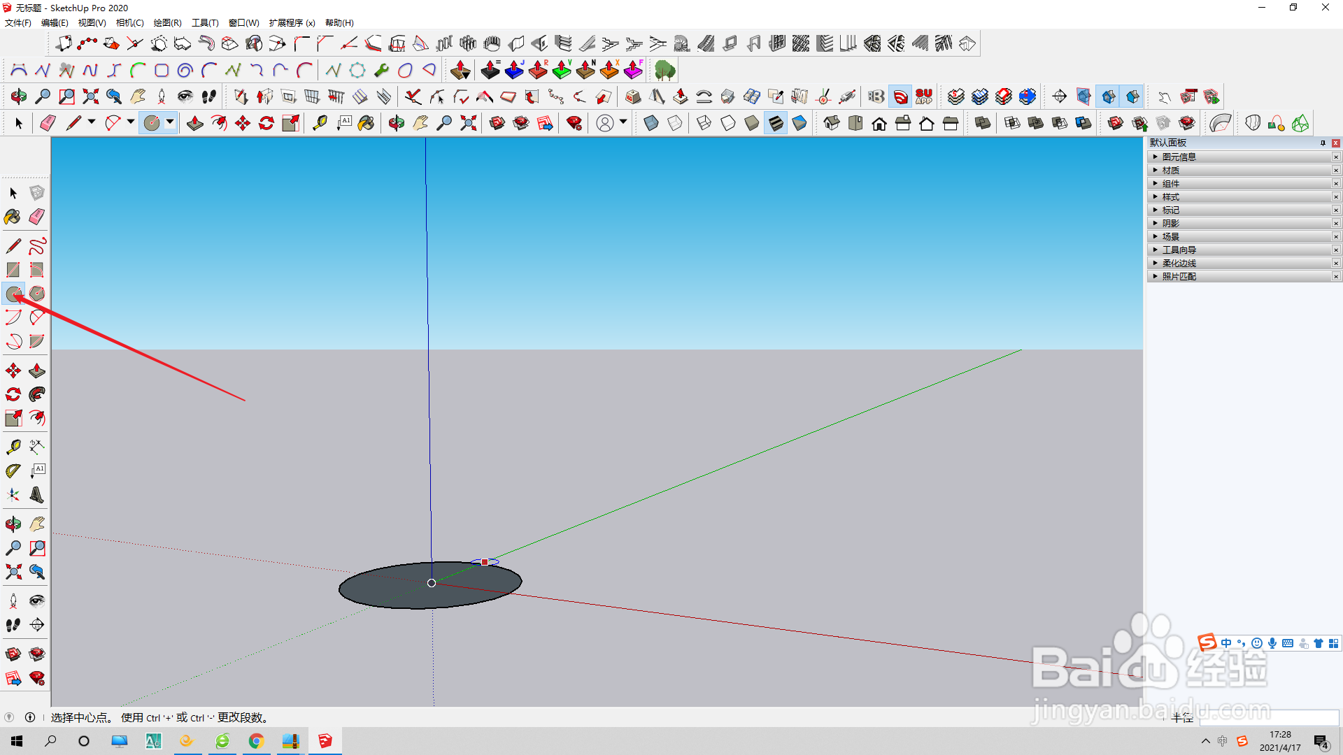Open circle tool dropdown arrow in top toolbar
1343x755 pixels.
click(169, 122)
